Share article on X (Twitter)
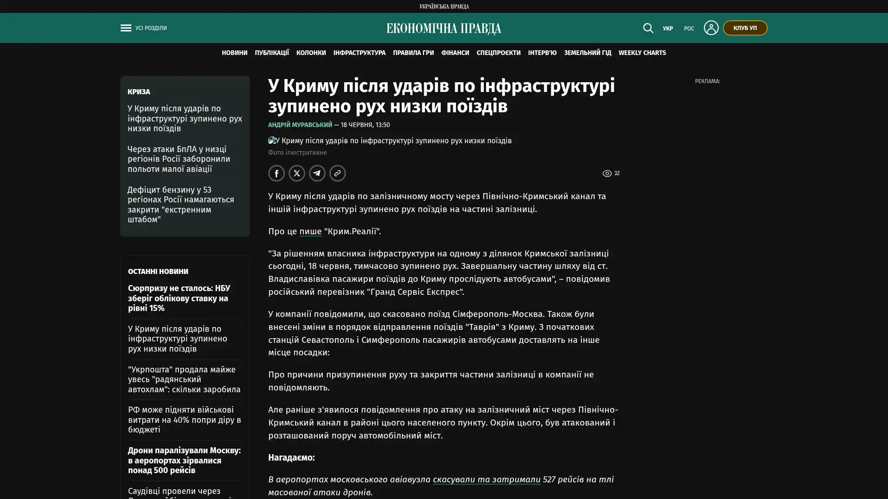 (x=297, y=173)
